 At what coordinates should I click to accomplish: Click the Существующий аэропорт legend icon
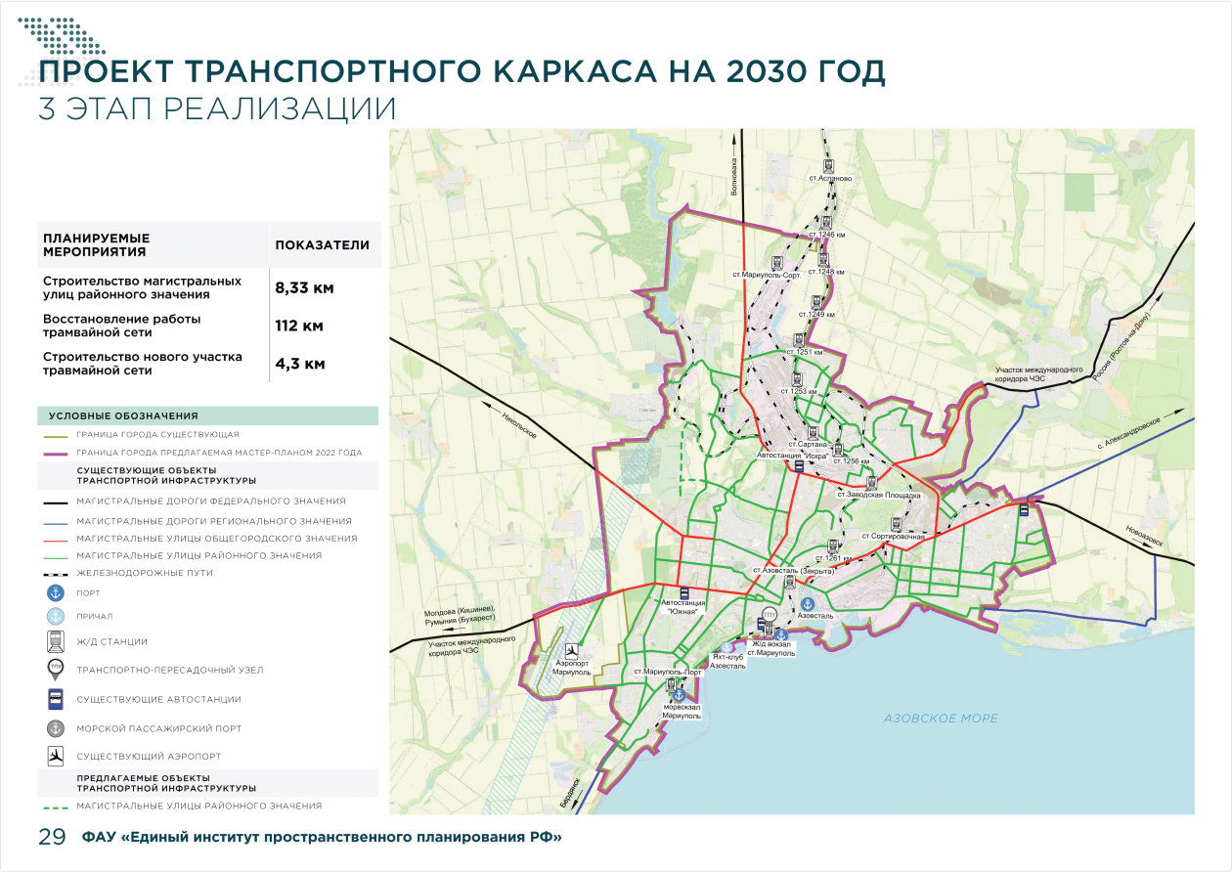click(57, 757)
